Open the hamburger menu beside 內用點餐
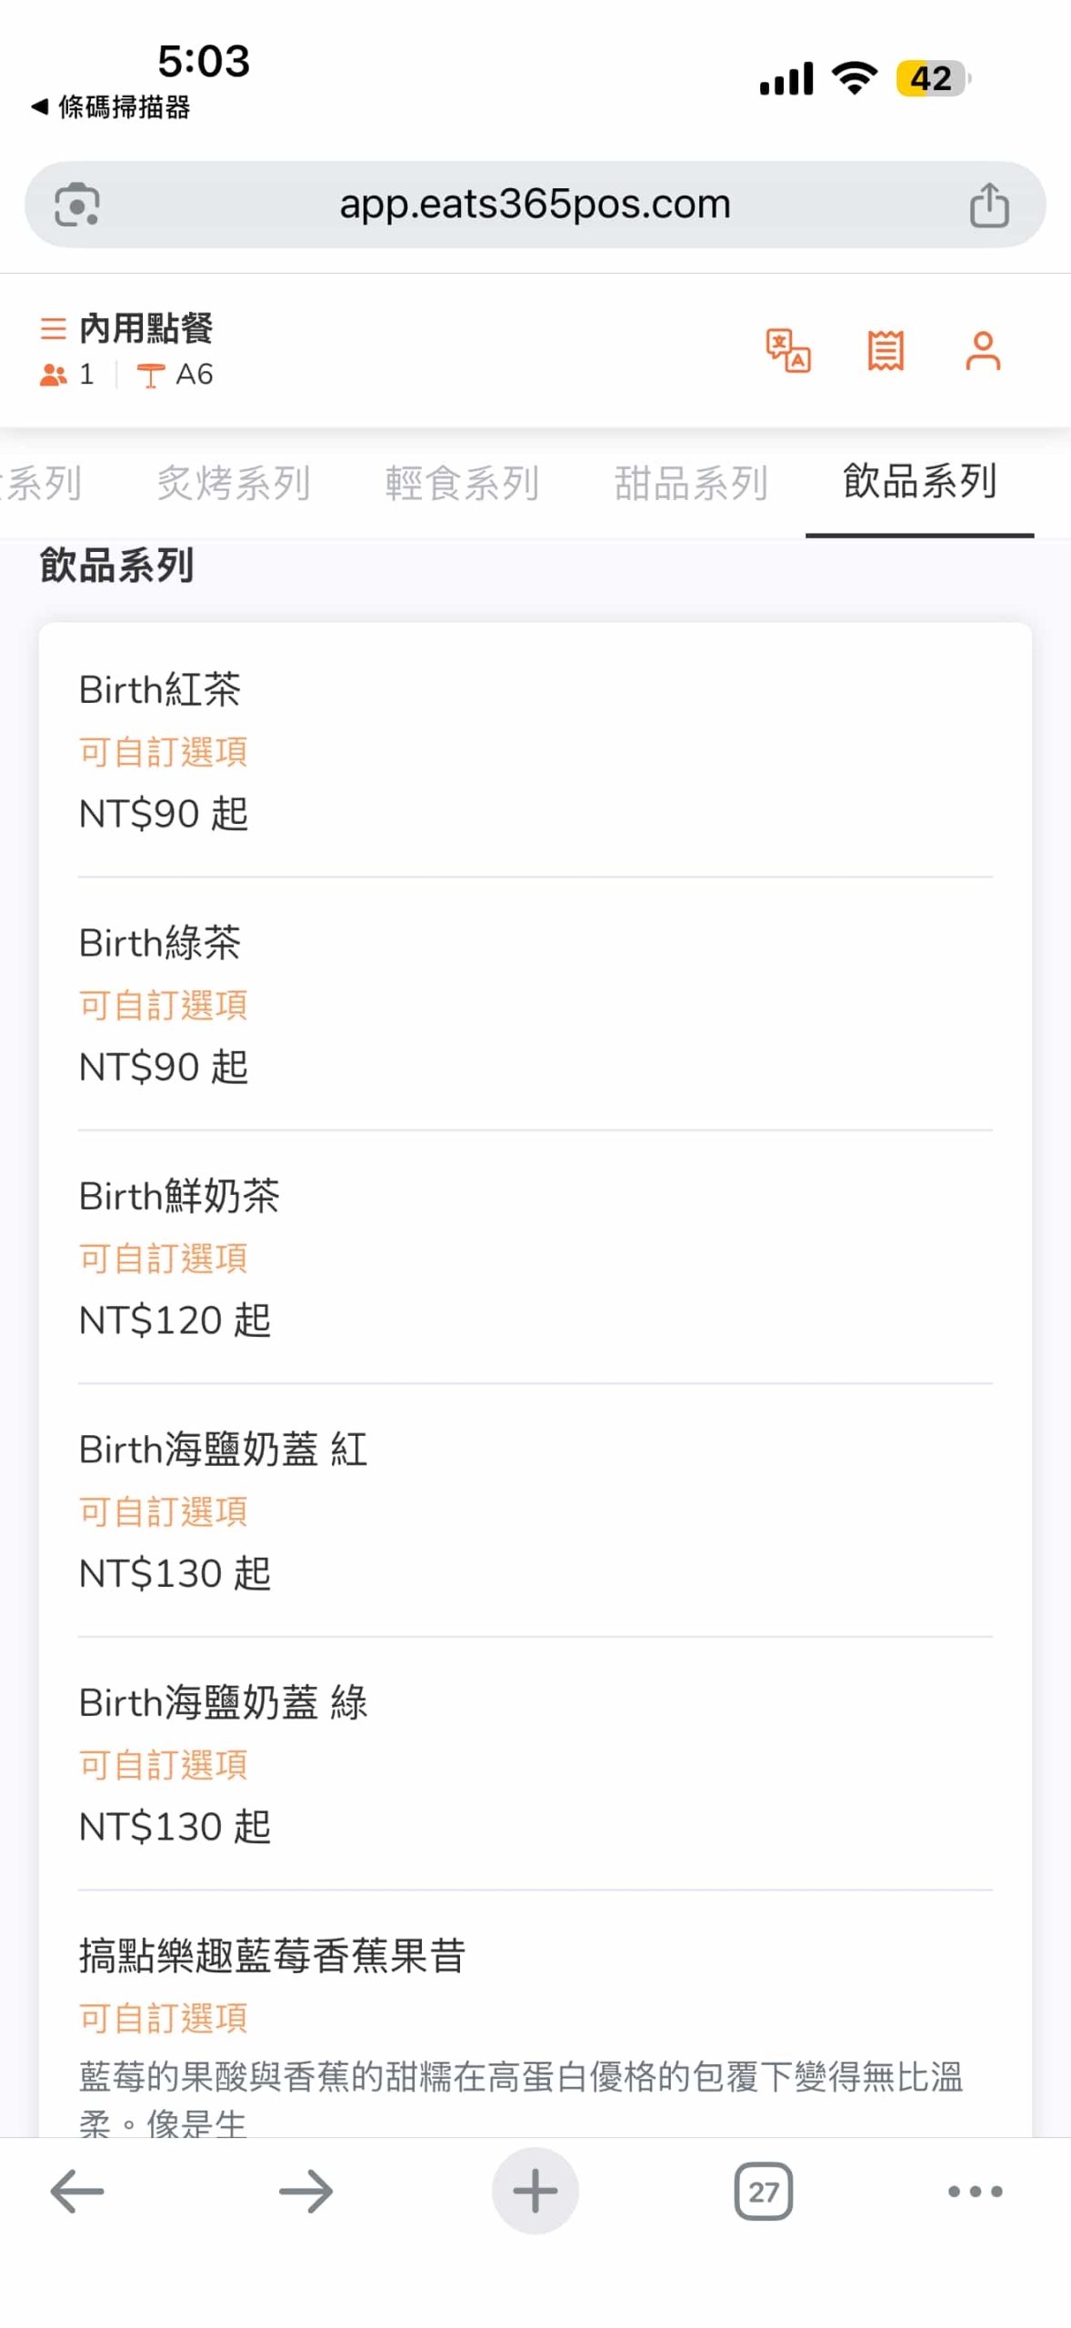Image resolution: width=1071 pixels, height=2328 pixels. coord(54,328)
